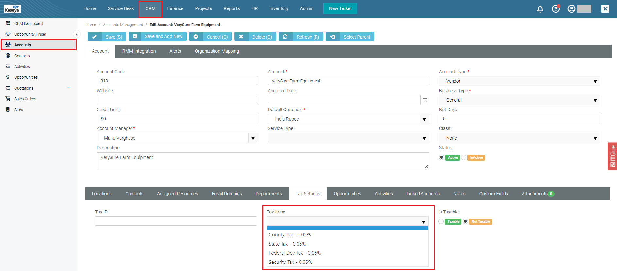Select the Not Taxable radio button

[x=465, y=222]
